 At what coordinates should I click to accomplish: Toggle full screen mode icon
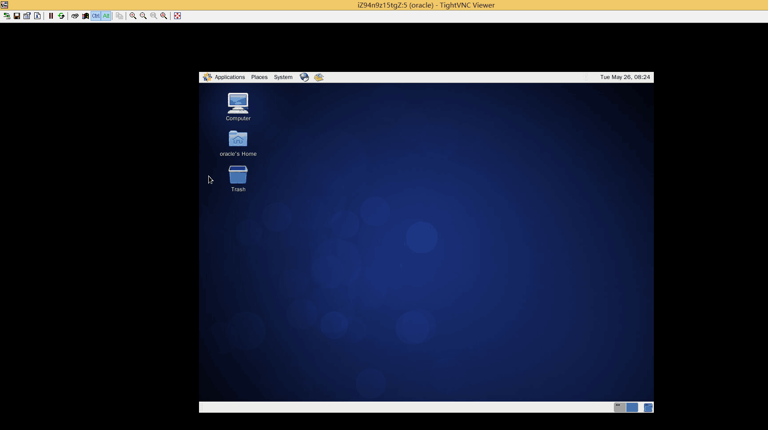pos(178,16)
